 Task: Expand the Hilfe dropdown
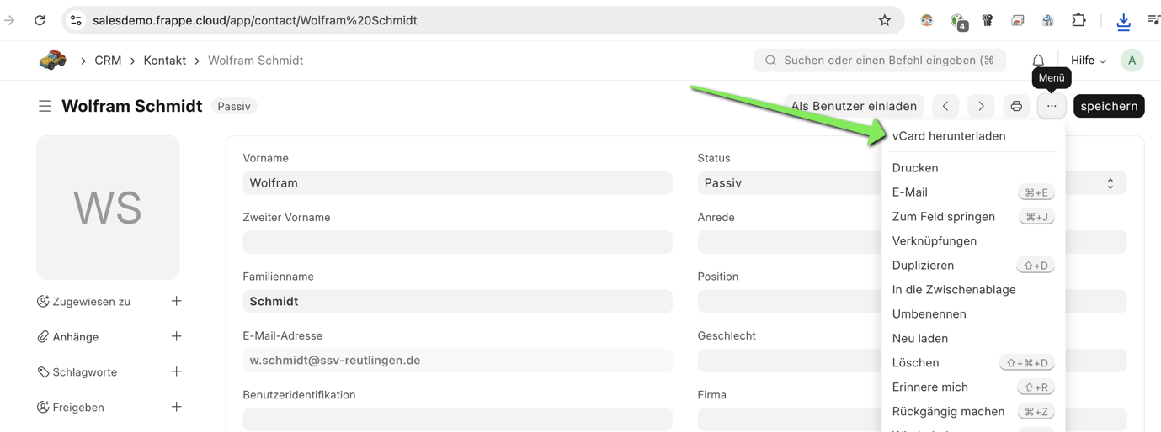pyautogui.click(x=1088, y=61)
